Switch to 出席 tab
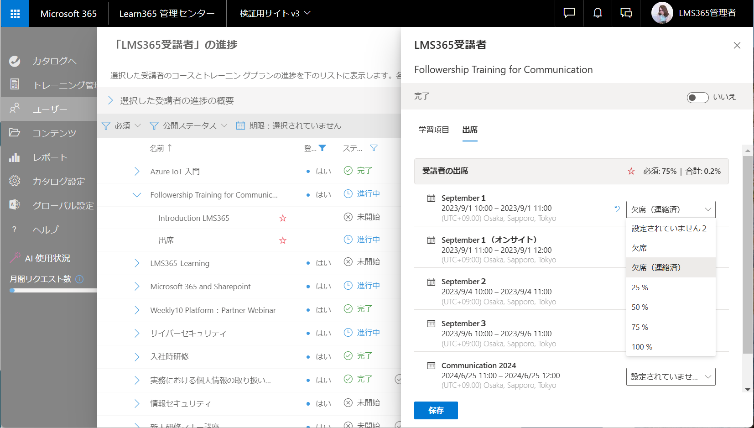This screenshot has width=754, height=428. coord(470,130)
